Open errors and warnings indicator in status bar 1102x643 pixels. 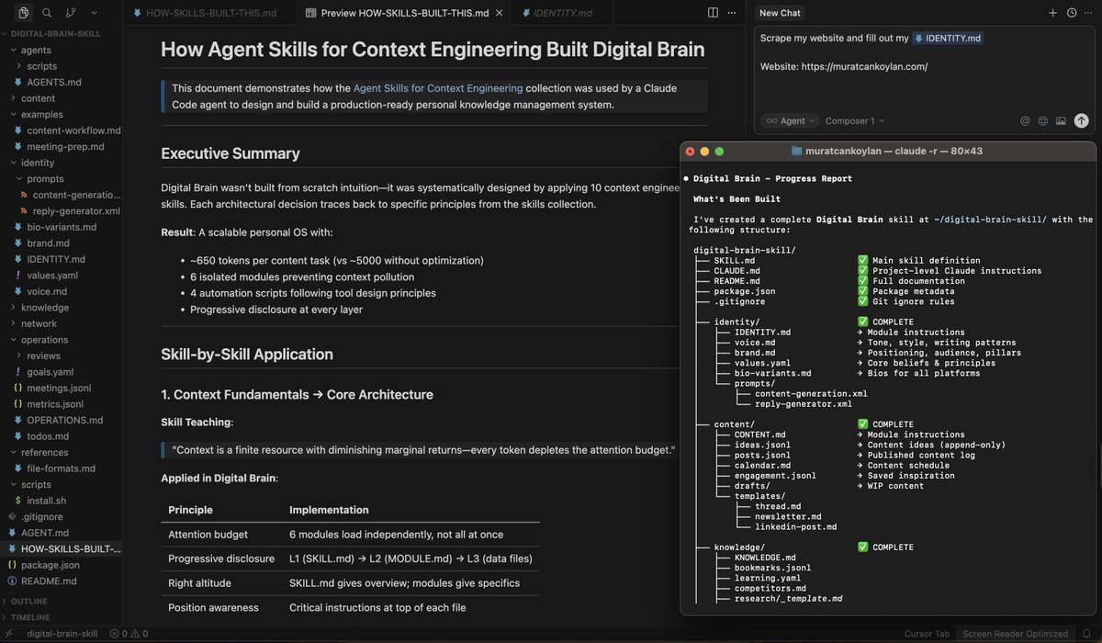(129, 633)
